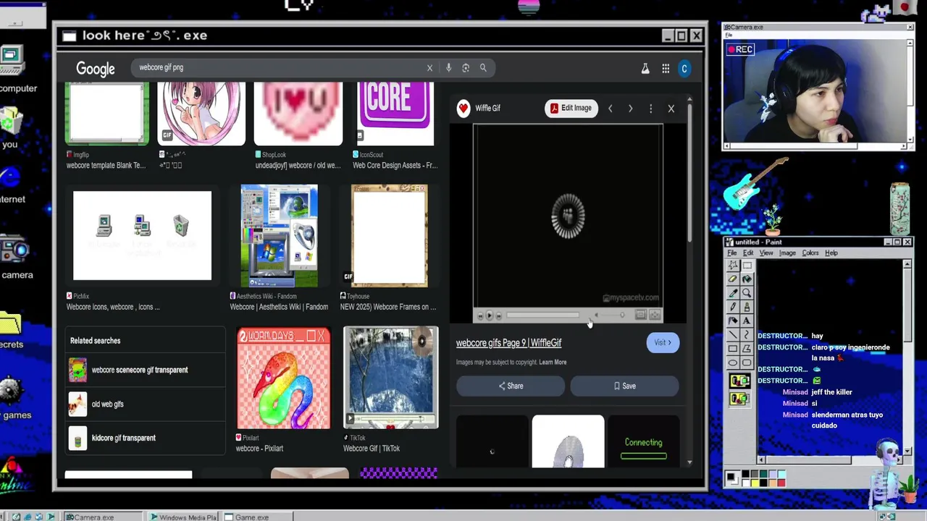Open the Image menu in Paint
Image resolution: width=927 pixels, height=521 pixels.
pos(787,253)
